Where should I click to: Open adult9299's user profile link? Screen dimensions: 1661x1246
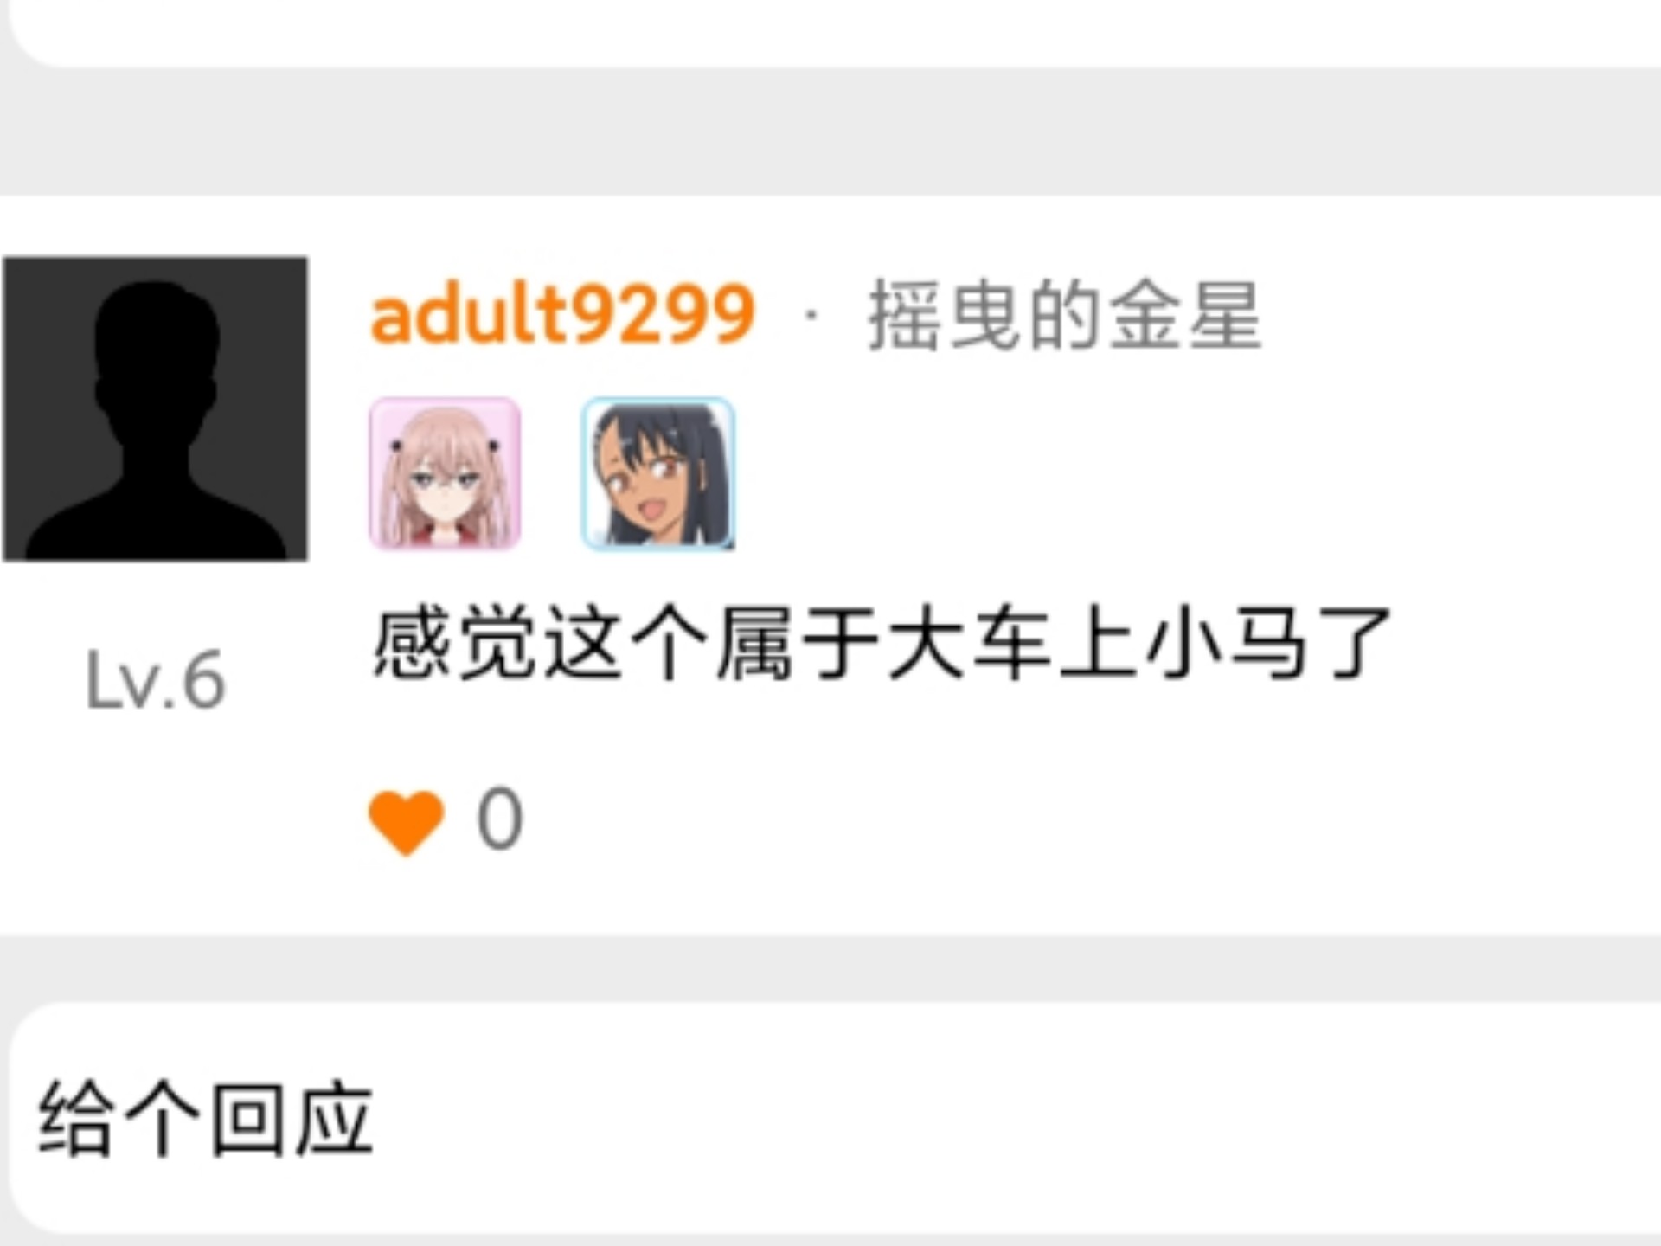(x=562, y=314)
